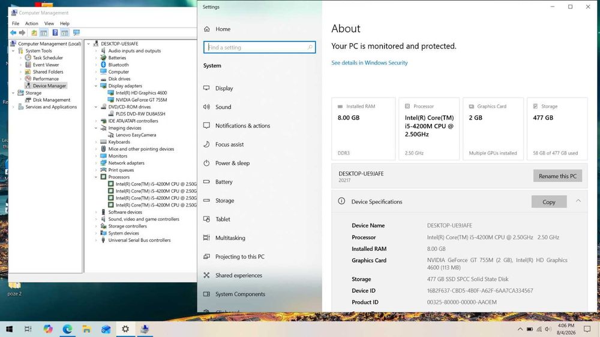600x337 pixels.
Task: Click the Back arrow in Computer Management toolbar
Action: click(x=13, y=33)
